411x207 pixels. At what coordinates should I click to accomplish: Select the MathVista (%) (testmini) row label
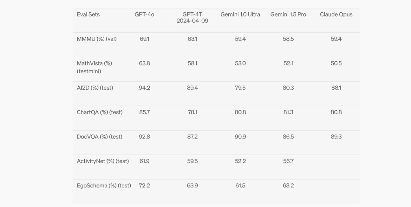95,67
